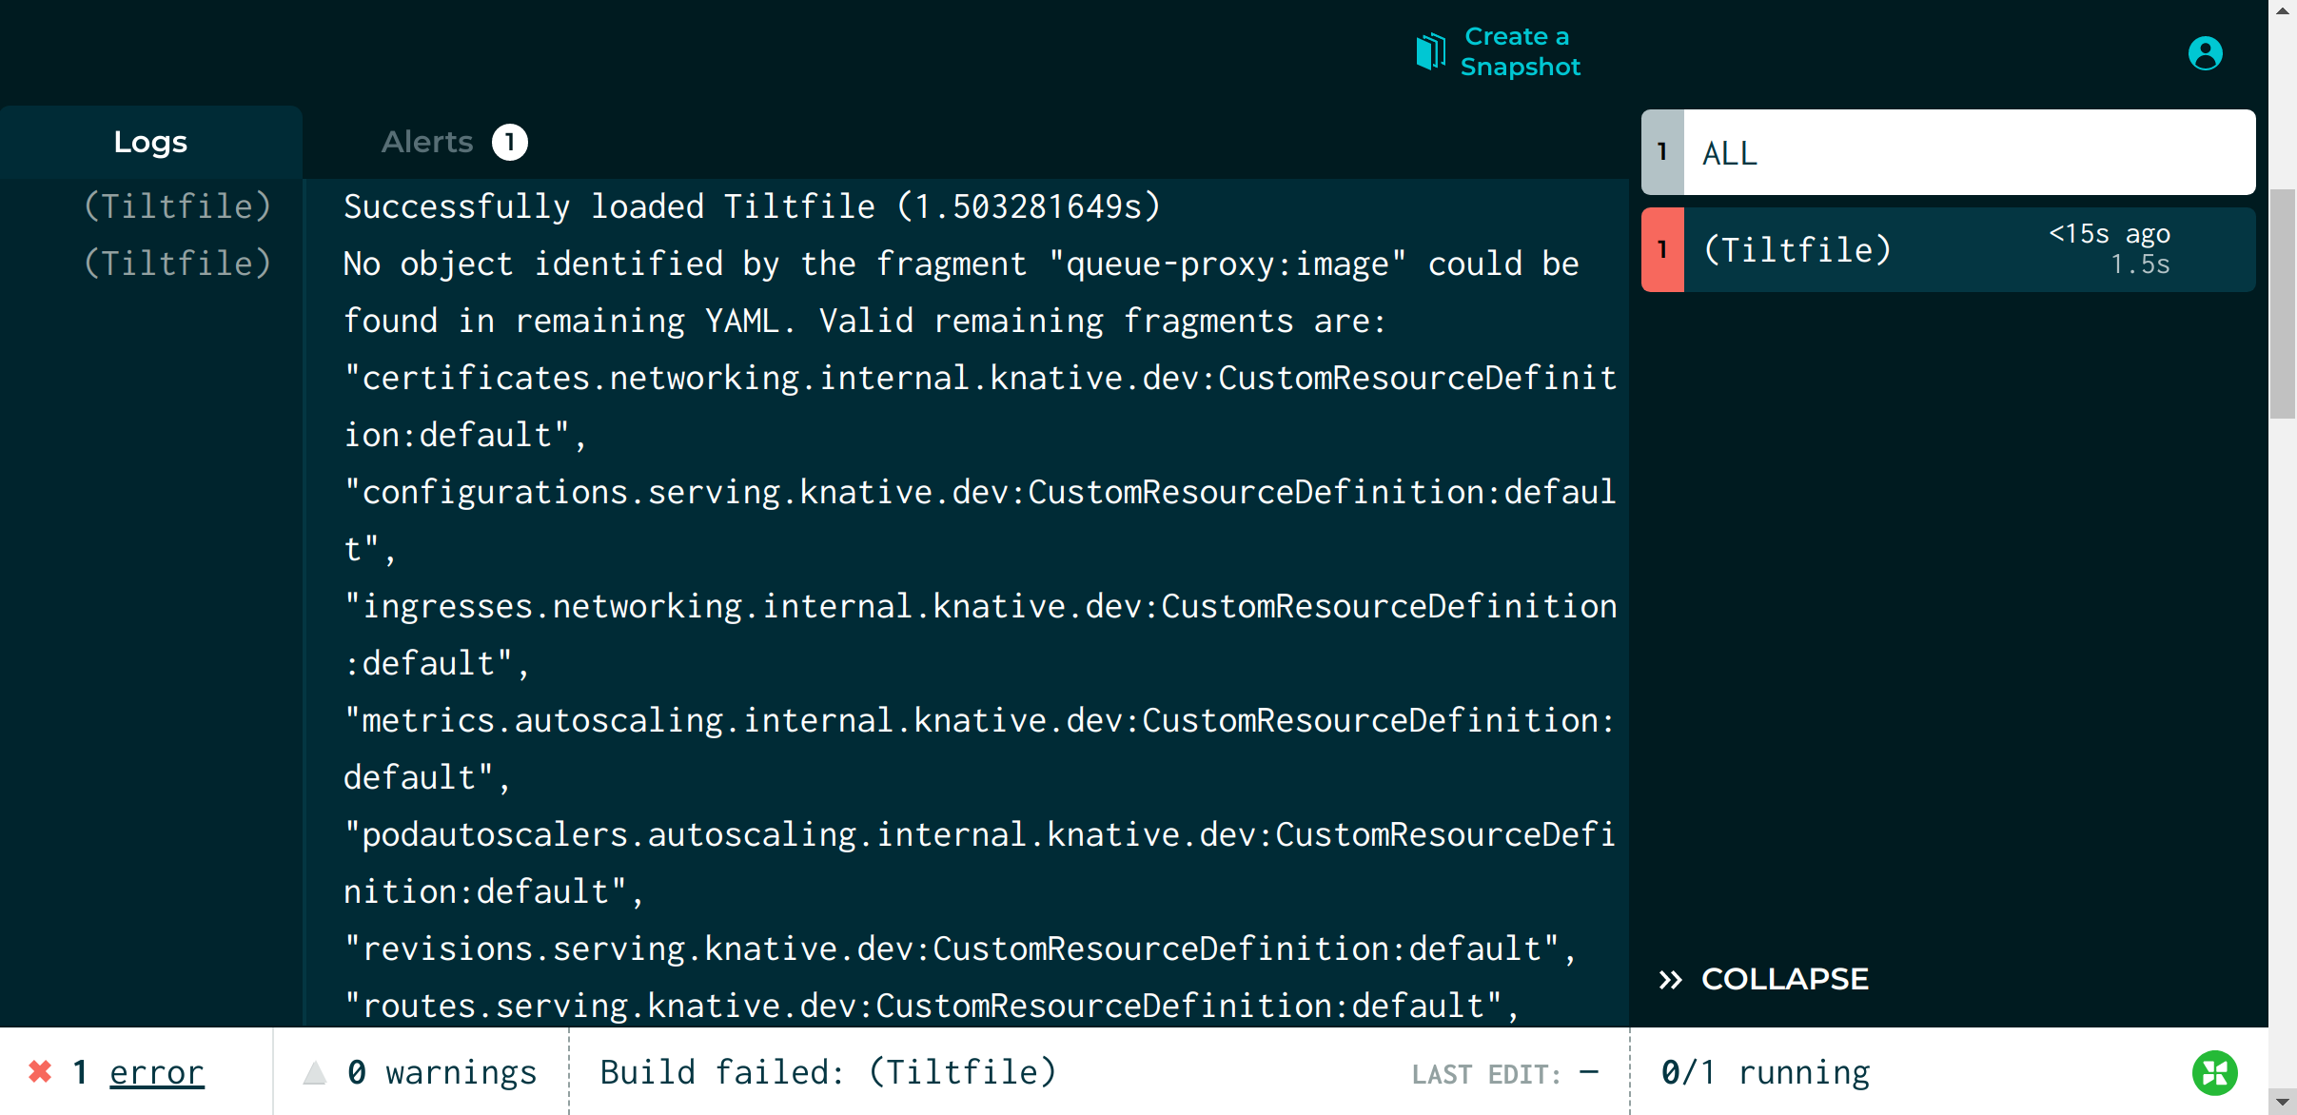The width and height of the screenshot is (2297, 1115).
Task: Click the podautoscalers.autoscaling.internal.knative.dev log line
Action: 980,863
